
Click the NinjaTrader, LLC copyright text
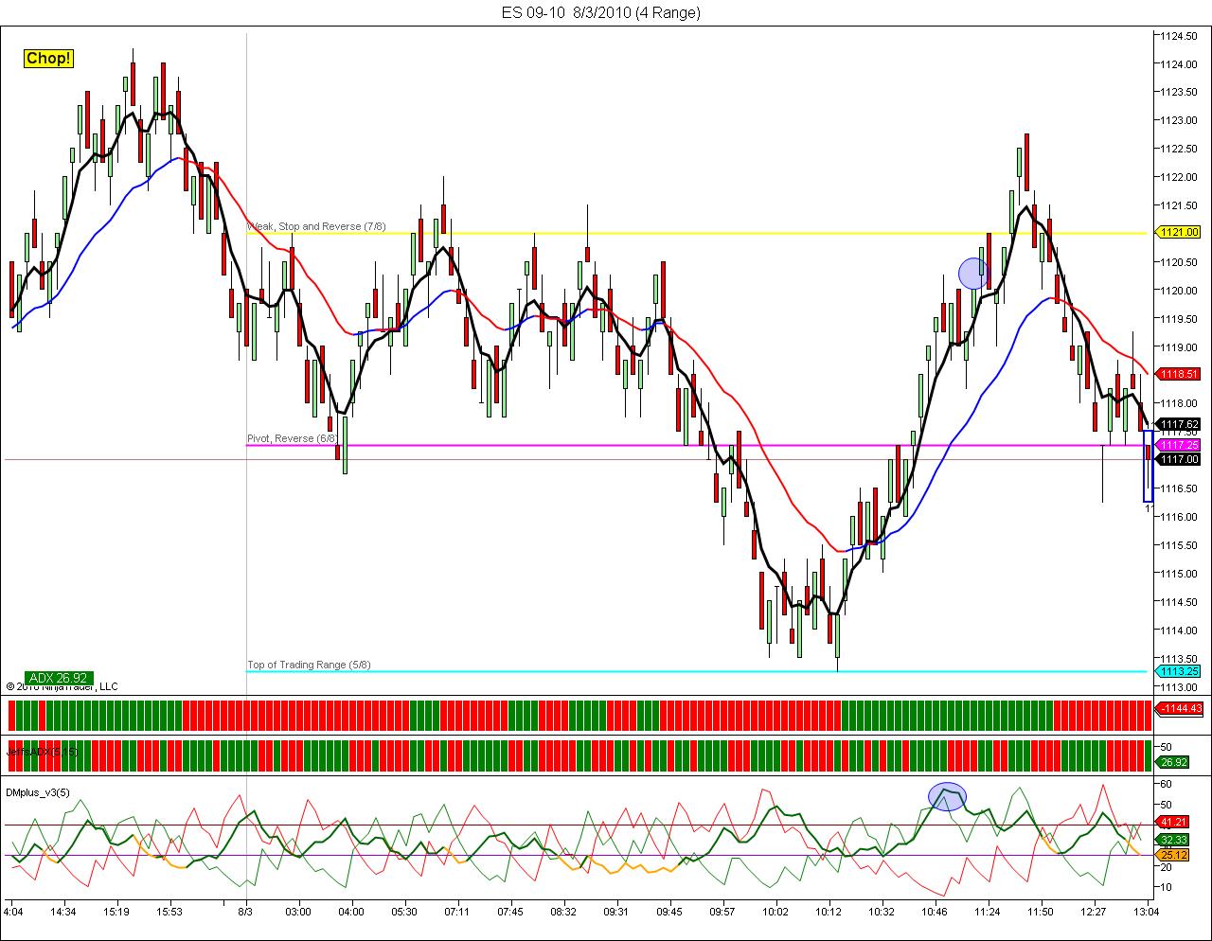tap(62, 687)
